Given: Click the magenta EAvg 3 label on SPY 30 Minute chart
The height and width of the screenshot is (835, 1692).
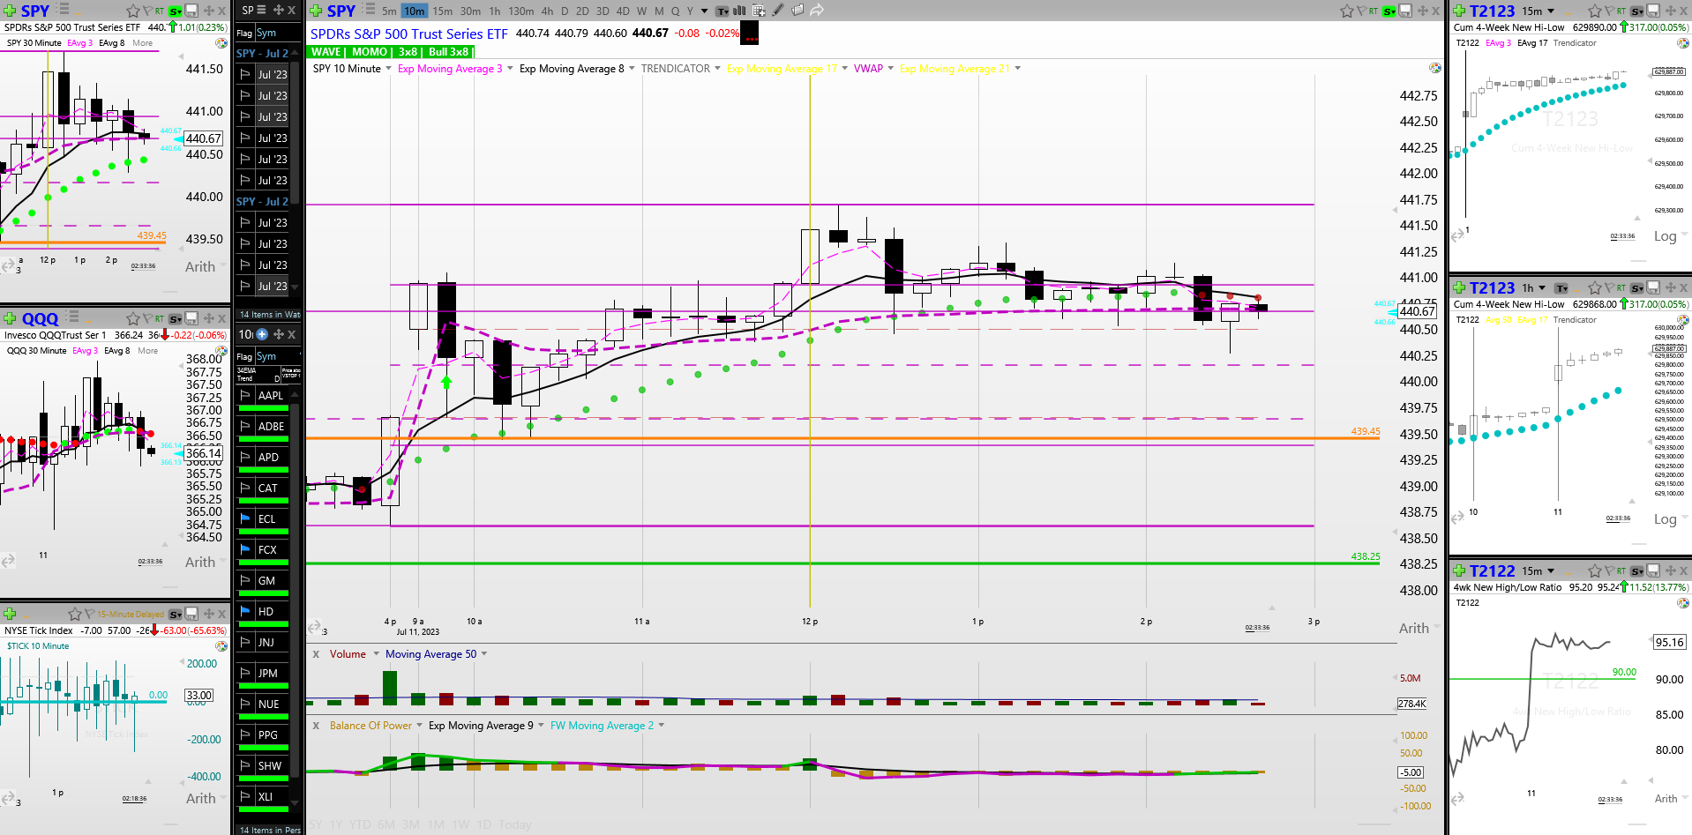Looking at the screenshot, I should pos(79,43).
